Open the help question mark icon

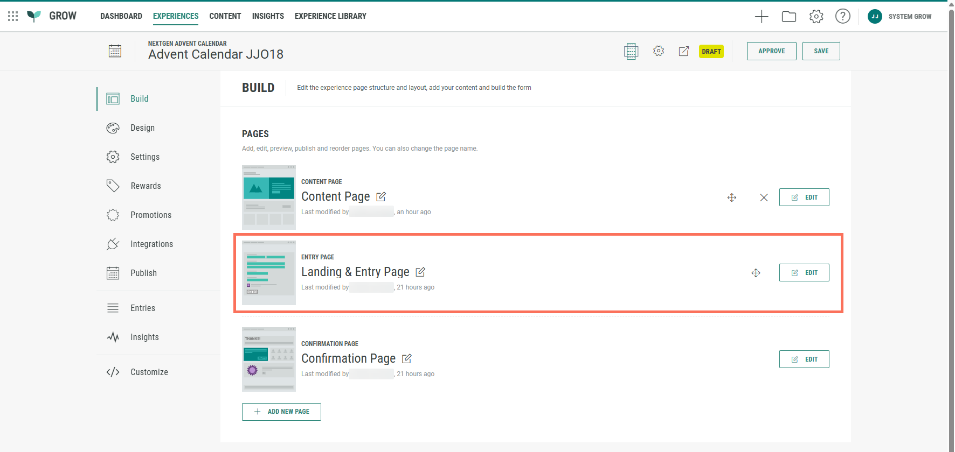click(x=842, y=17)
